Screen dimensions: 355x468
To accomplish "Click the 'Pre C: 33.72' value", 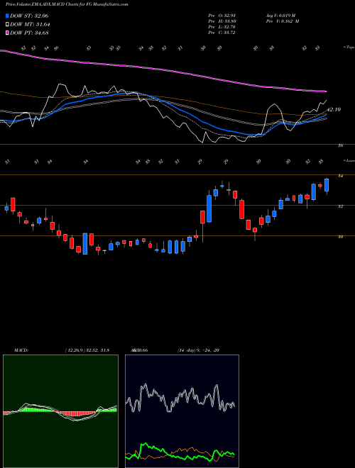I will pyautogui.click(x=222, y=33).
